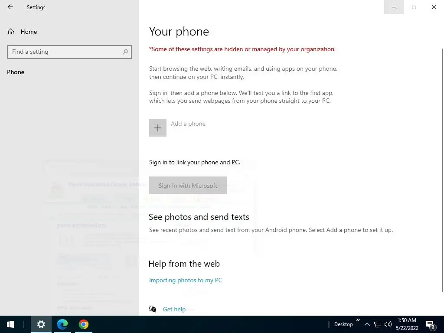This screenshot has height=333, width=444.
Task: Open the network status tray icon
Action: pyautogui.click(x=378, y=324)
